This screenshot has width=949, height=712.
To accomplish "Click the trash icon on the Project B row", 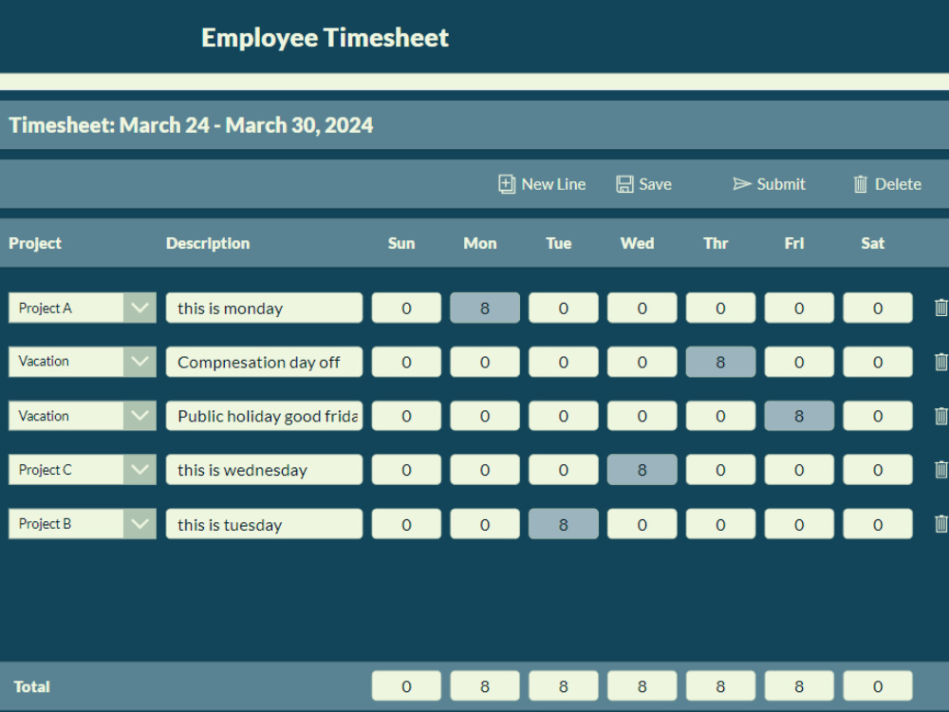I will coord(940,523).
